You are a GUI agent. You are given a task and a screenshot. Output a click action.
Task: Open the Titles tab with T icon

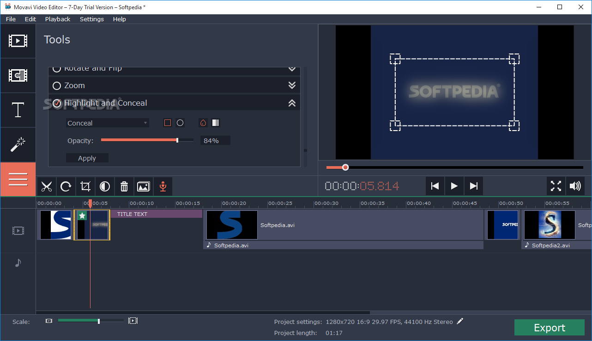[x=18, y=110]
